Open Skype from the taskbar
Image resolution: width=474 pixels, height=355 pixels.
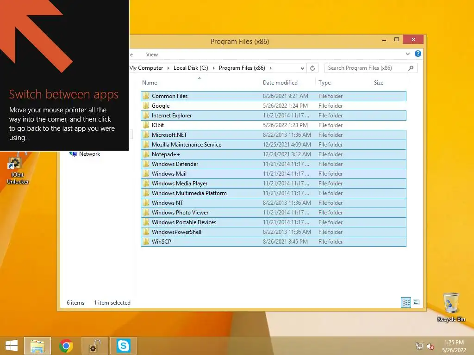123,346
